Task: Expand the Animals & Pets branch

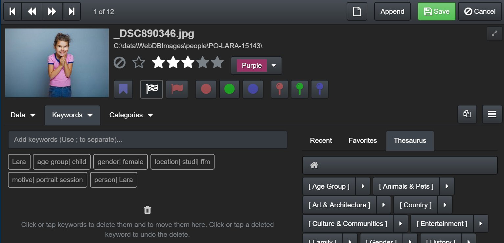Action: (447, 186)
